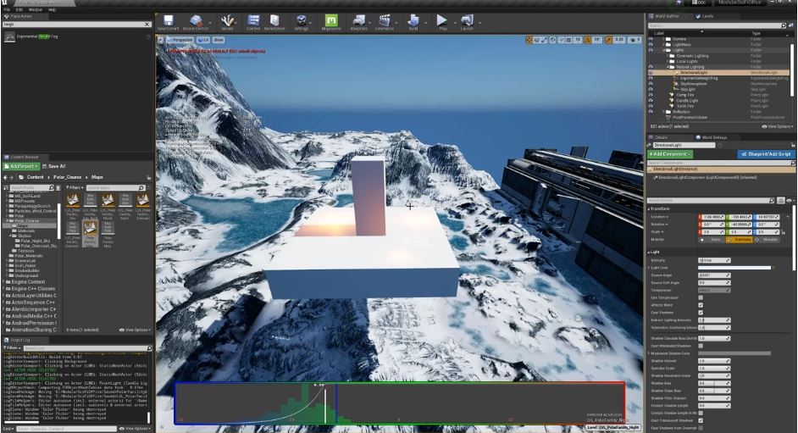This screenshot has width=798, height=433.
Task: Click the Cinematics clapperboard icon
Action: pos(385,21)
